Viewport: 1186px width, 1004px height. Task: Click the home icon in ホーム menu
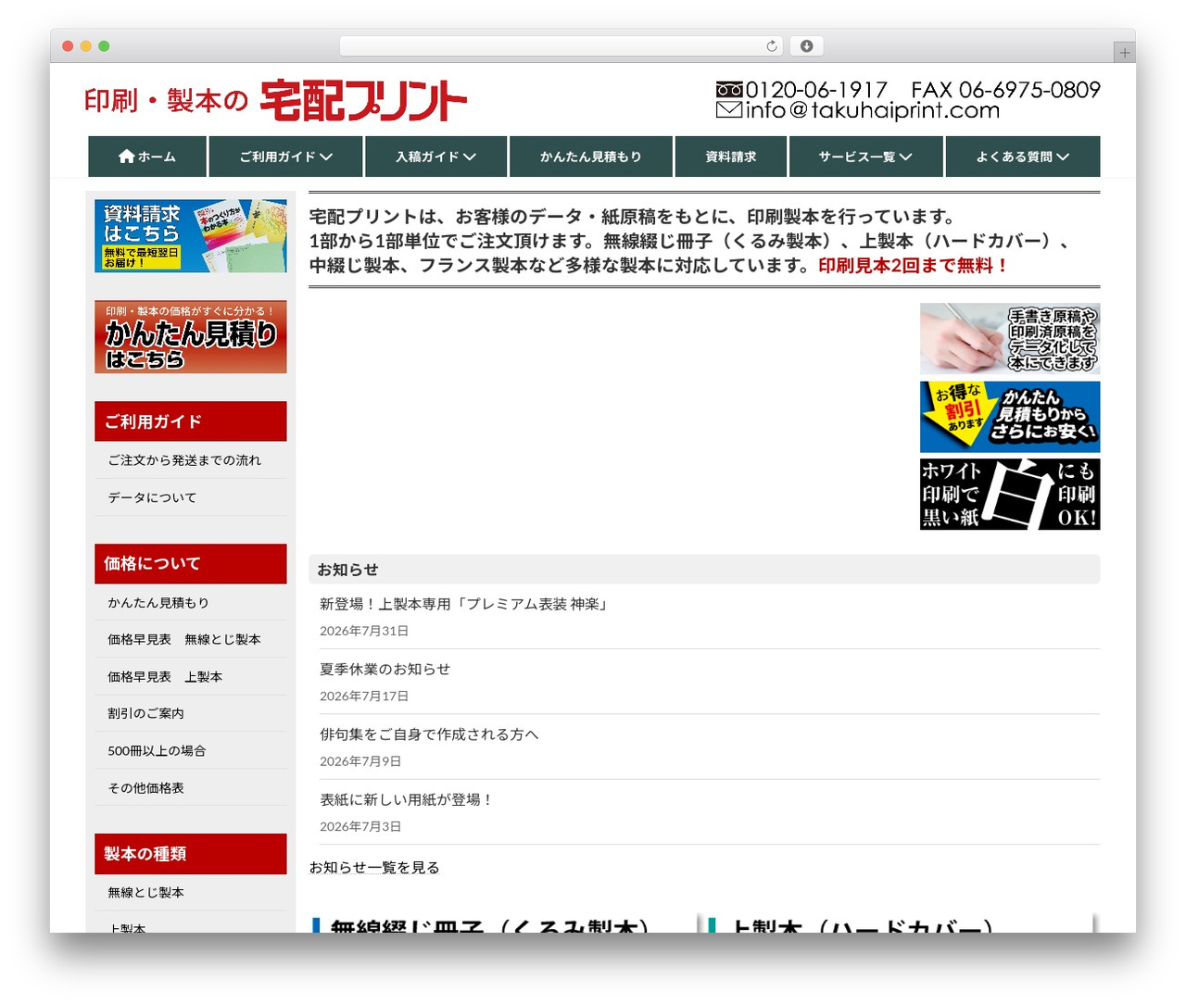point(127,157)
